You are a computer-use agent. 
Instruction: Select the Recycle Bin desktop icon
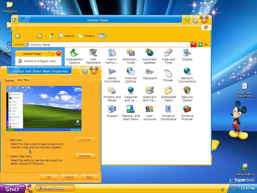245,170
